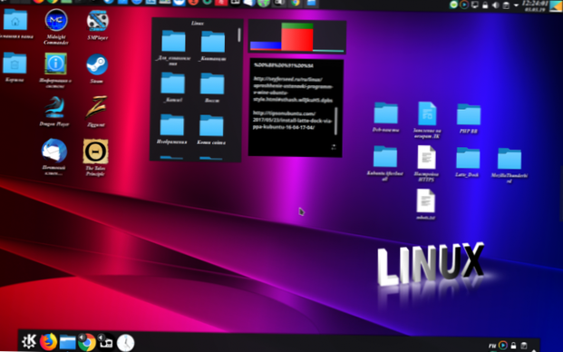
Task: Open the left folder in Linux widget second row
Action: click(x=172, y=83)
